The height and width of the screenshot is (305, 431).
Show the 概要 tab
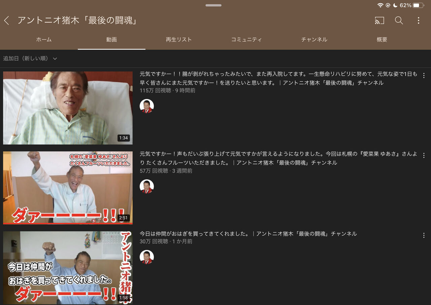[382, 39]
